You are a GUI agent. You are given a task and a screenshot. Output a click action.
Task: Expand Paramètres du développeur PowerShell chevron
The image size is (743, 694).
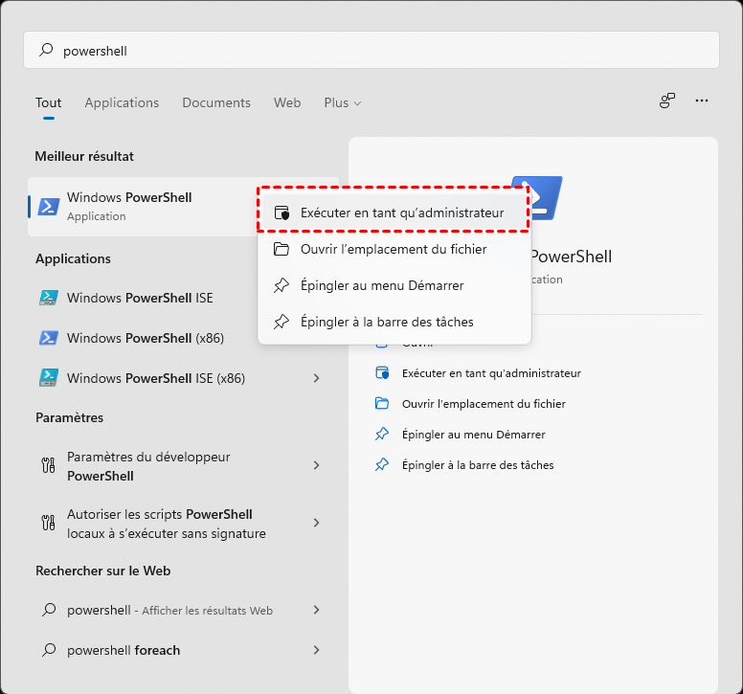click(x=316, y=465)
